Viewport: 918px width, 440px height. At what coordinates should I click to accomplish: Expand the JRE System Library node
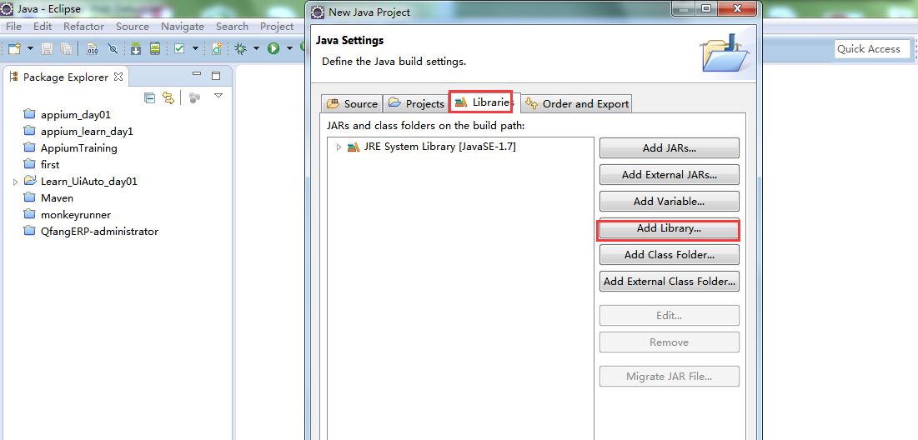(339, 147)
